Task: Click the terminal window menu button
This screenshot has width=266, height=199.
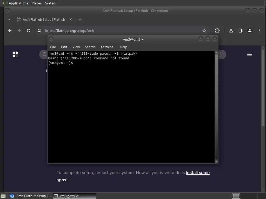Action: tap(51, 39)
